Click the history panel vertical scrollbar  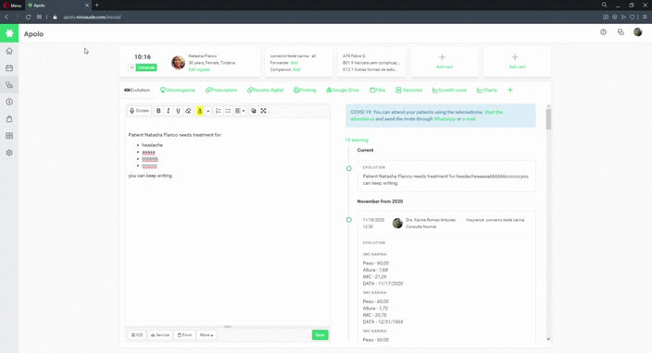point(548,119)
